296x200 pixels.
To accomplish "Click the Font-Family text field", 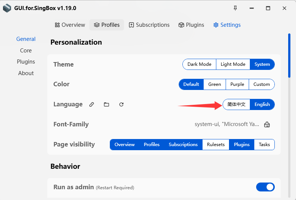I will point(226,125).
